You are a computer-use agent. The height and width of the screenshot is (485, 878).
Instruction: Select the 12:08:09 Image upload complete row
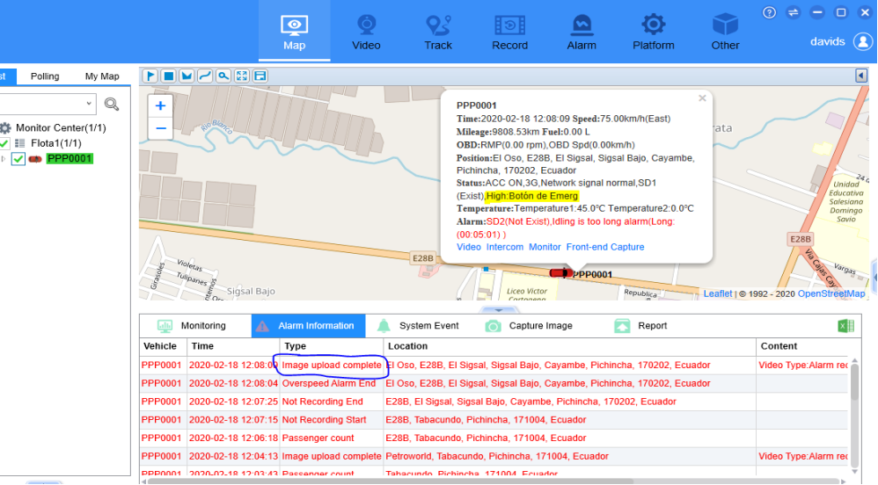494,366
